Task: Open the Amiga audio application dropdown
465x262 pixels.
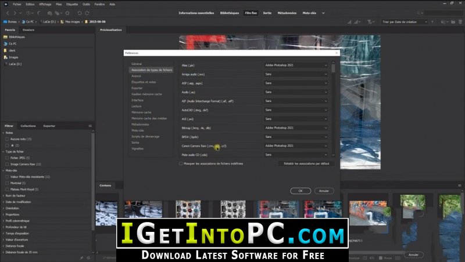Action: pyautogui.click(x=296, y=74)
